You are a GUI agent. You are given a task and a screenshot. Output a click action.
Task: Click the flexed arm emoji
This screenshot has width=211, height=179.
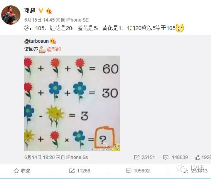coord(42,50)
